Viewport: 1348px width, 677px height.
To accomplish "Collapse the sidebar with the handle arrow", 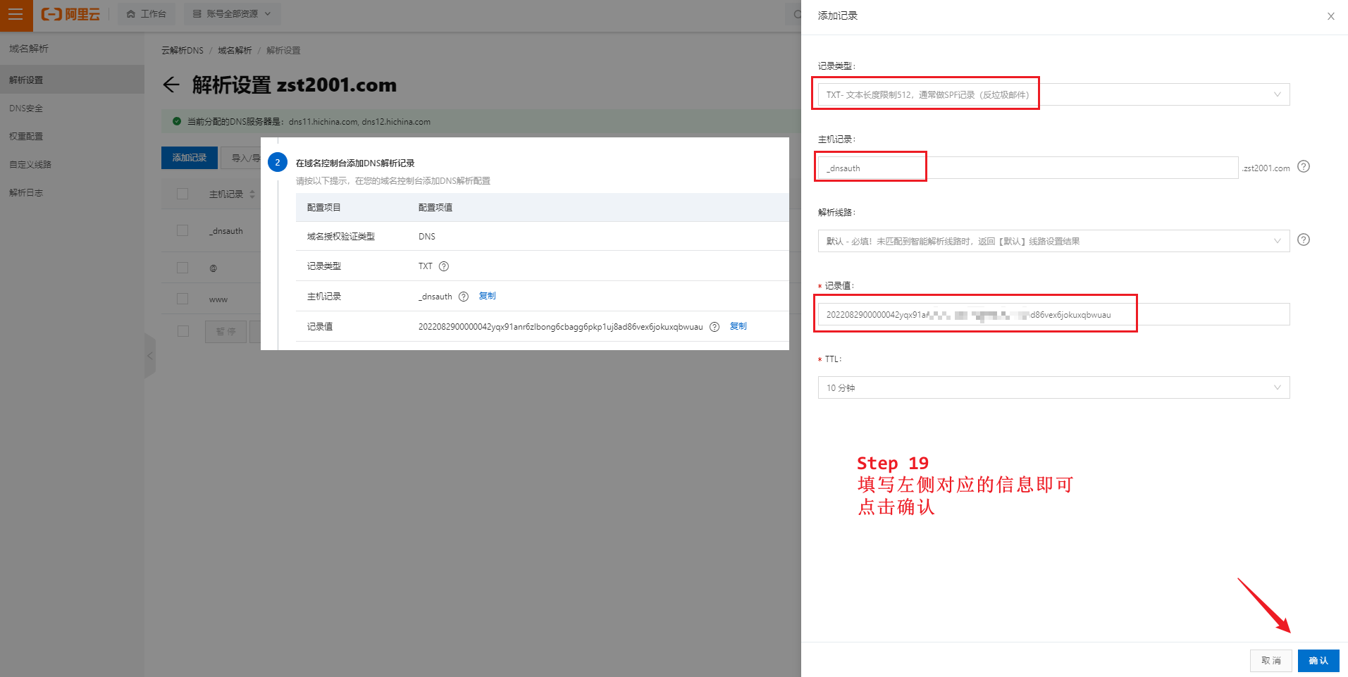I will click(149, 356).
